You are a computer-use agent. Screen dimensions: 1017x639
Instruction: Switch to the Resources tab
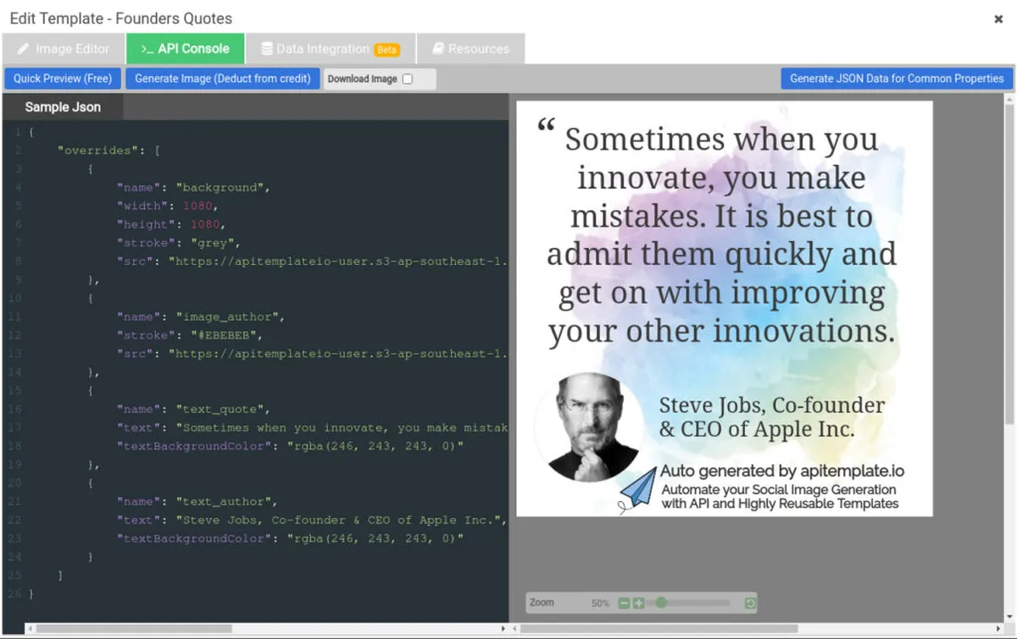pyautogui.click(x=470, y=49)
